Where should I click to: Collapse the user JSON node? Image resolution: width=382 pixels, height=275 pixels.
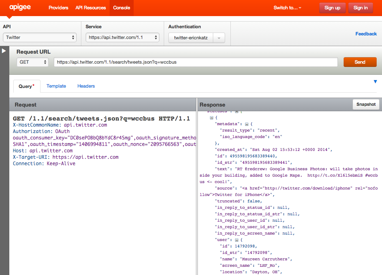pyautogui.click(x=237, y=240)
